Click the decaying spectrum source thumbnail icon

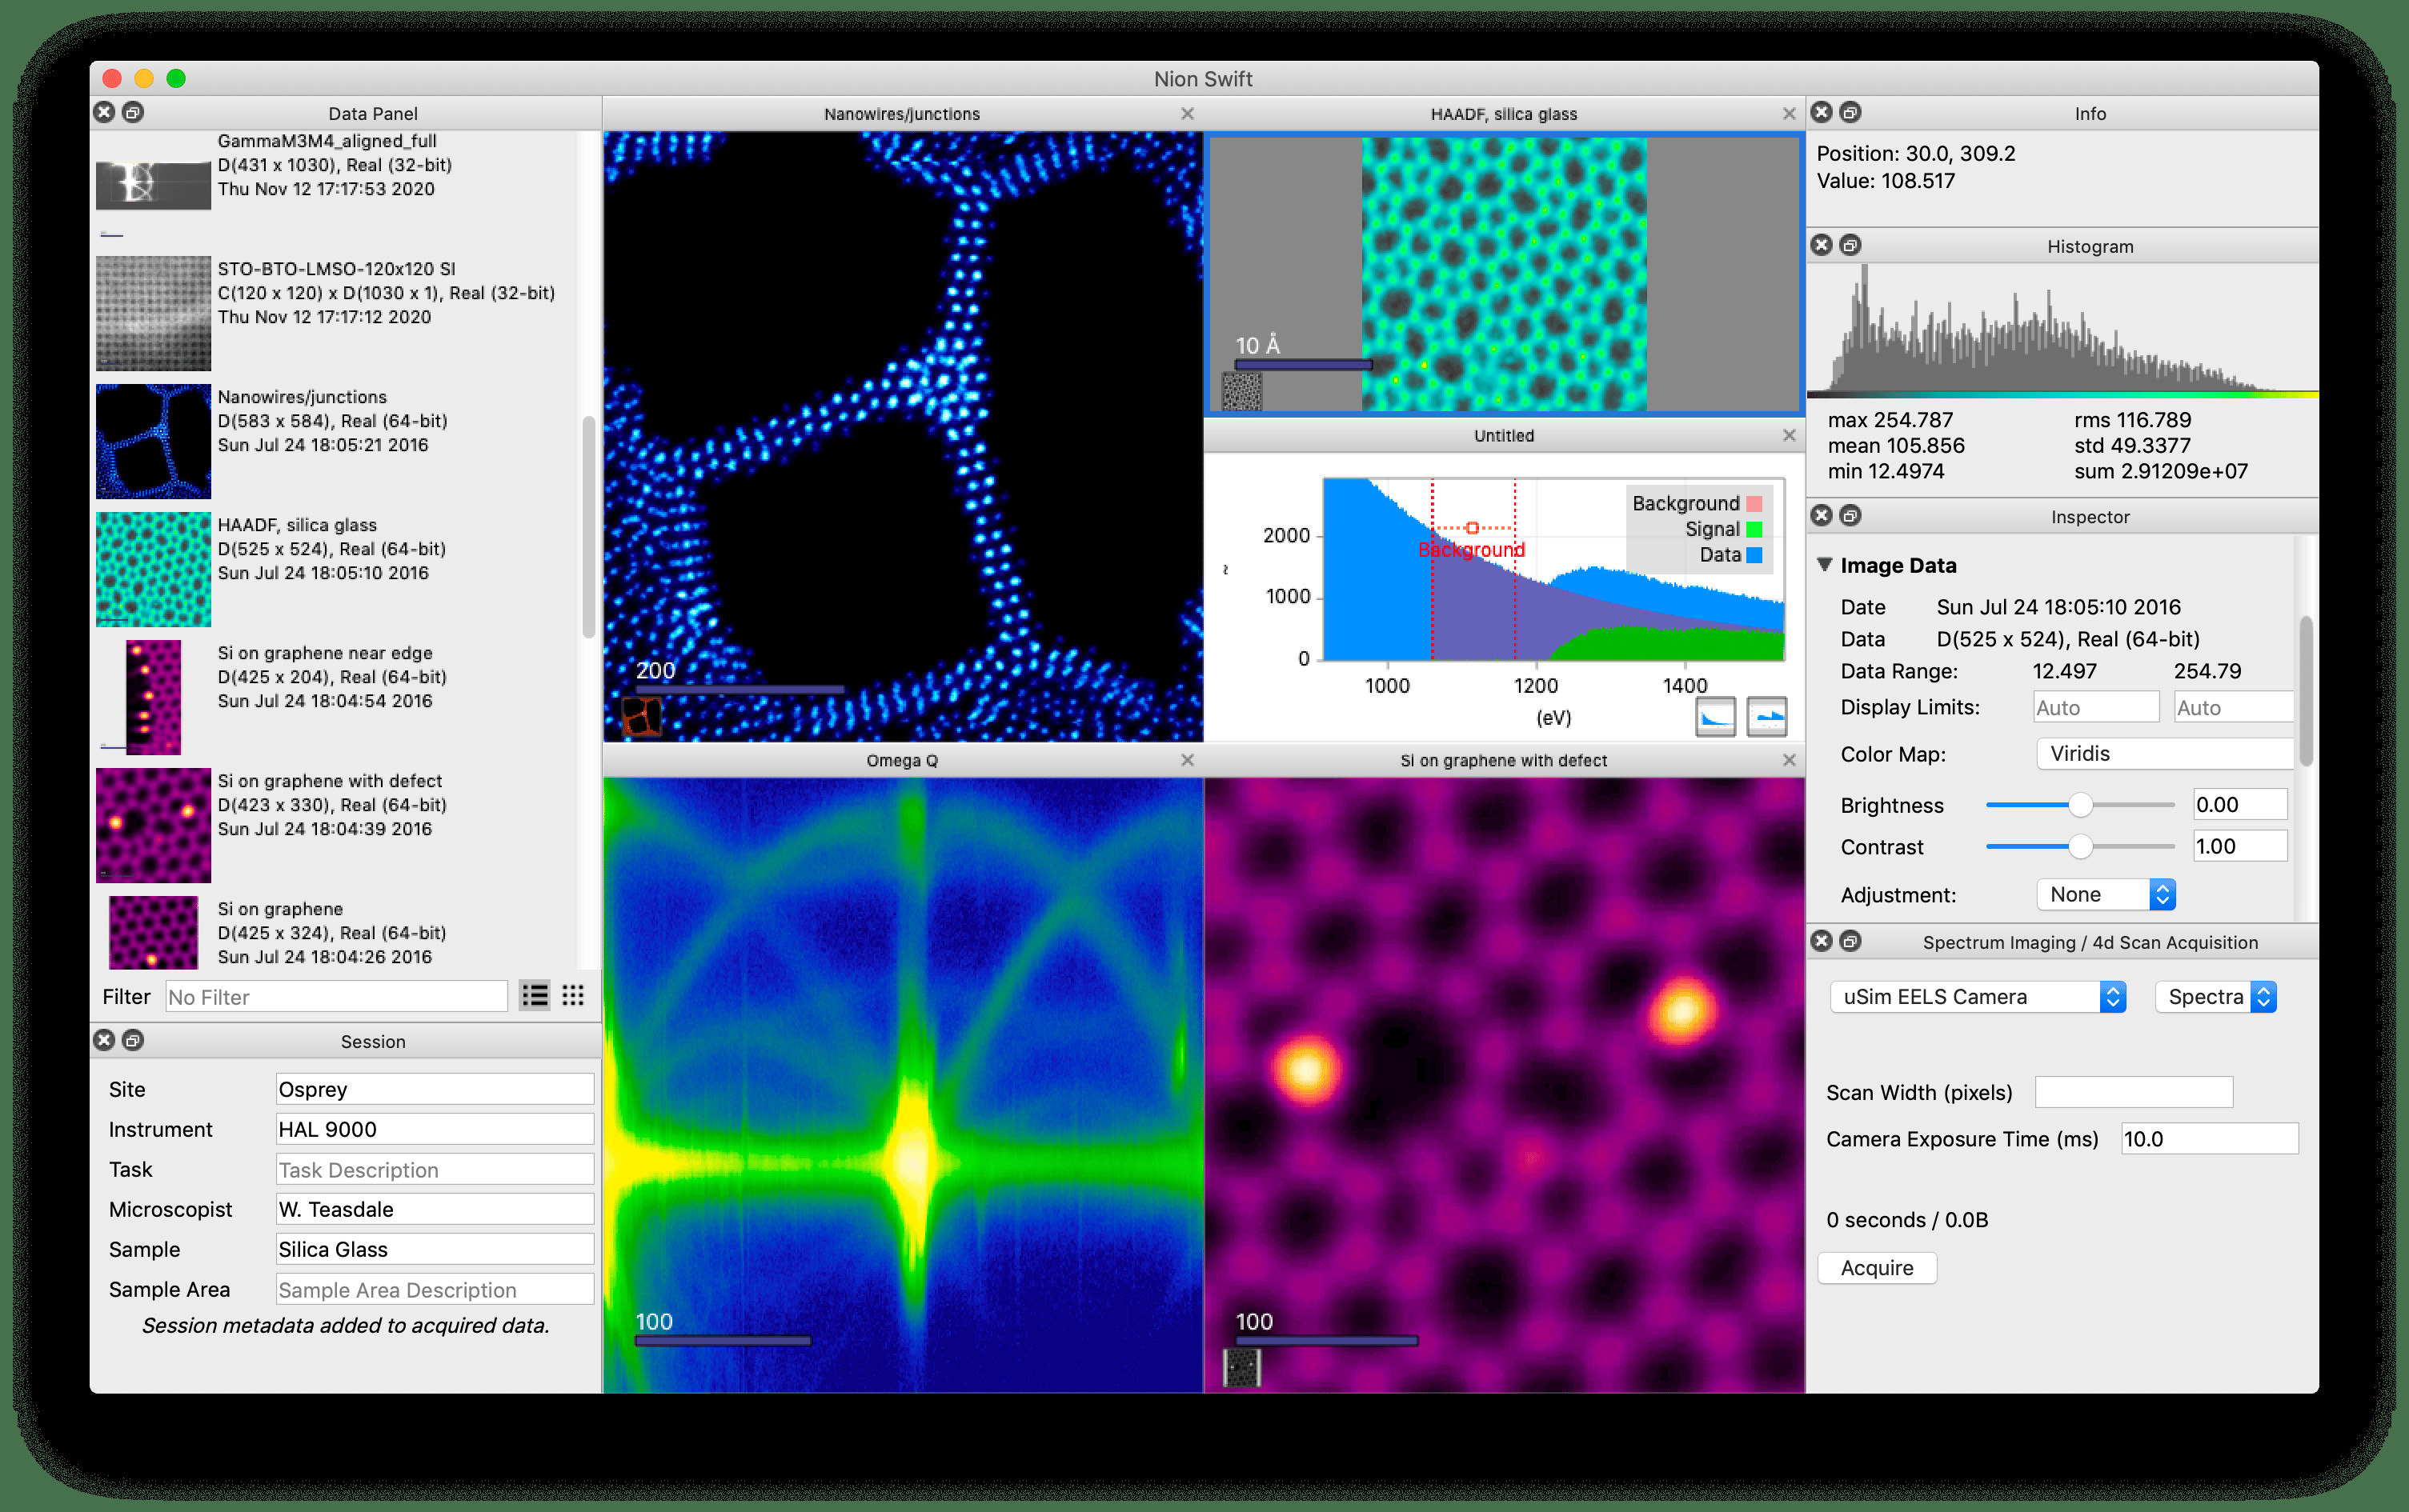click(x=1714, y=717)
